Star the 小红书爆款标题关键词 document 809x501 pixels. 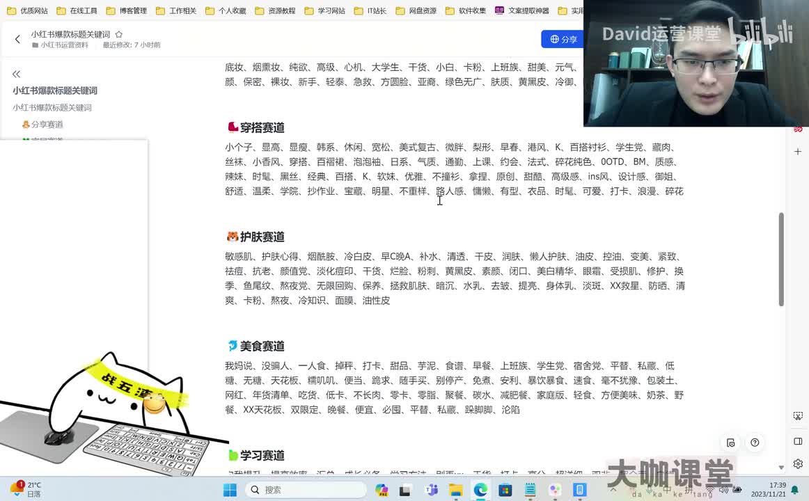pyautogui.click(x=118, y=34)
